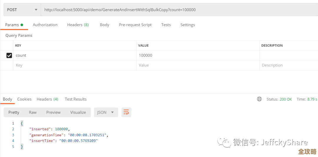Select the request Body tab
This screenshot has height=157, width=318.
[104, 25]
